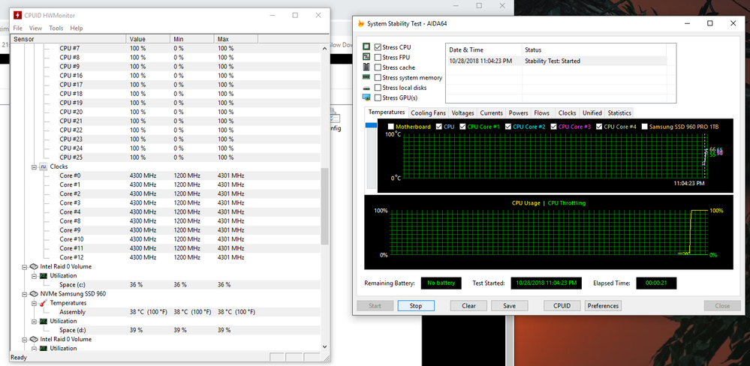Click the AIDA64 flame icon in title bar
750x366 pixels.
click(361, 23)
